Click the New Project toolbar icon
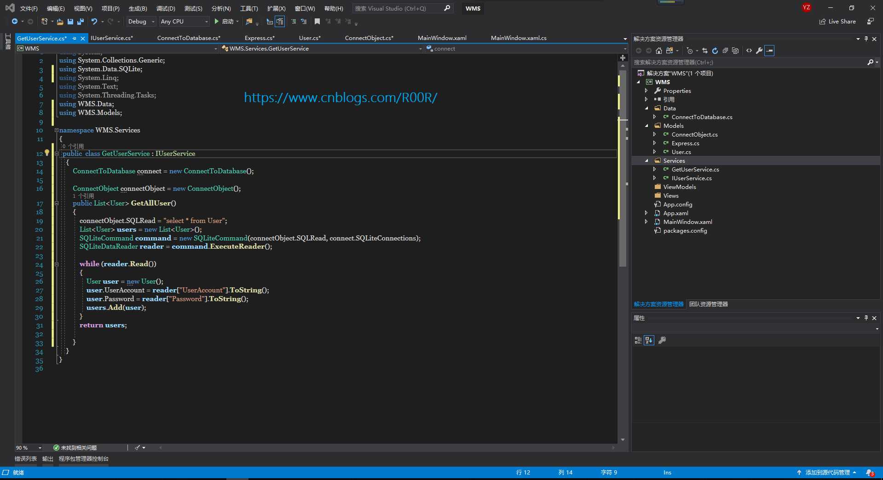 (x=45, y=22)
